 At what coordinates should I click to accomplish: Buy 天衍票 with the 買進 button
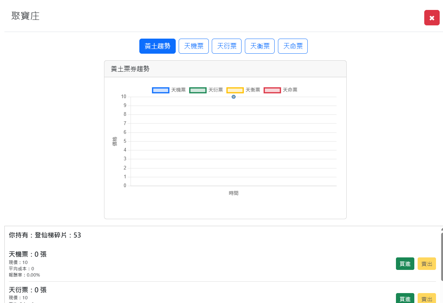[x=405, y=298]
